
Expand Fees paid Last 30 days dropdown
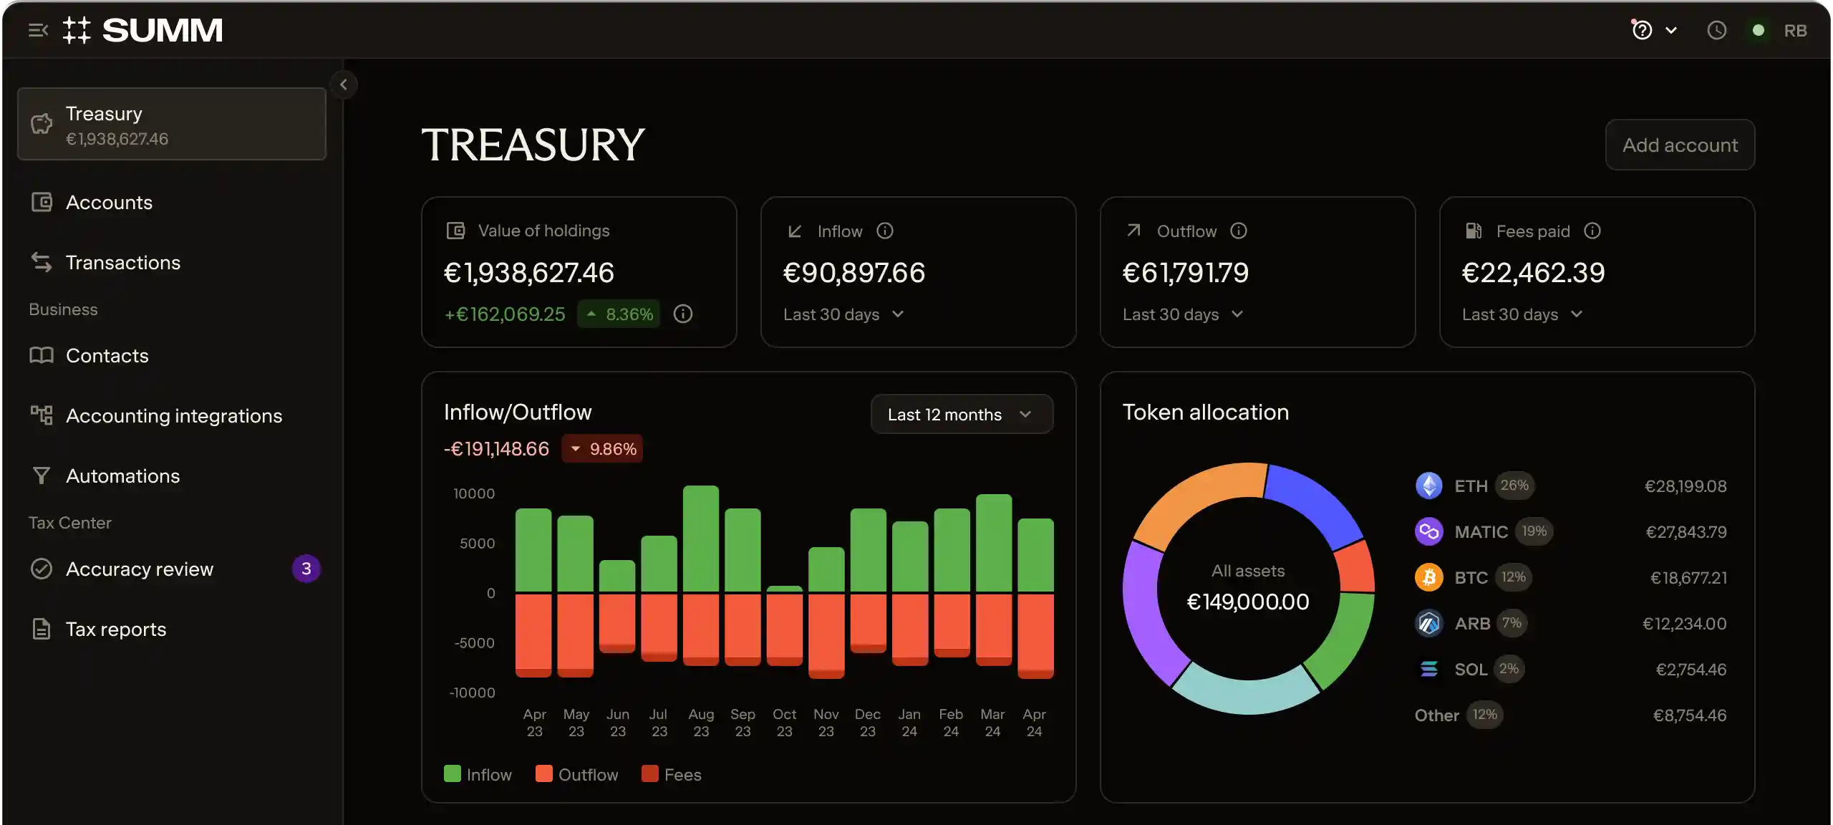1522,314
